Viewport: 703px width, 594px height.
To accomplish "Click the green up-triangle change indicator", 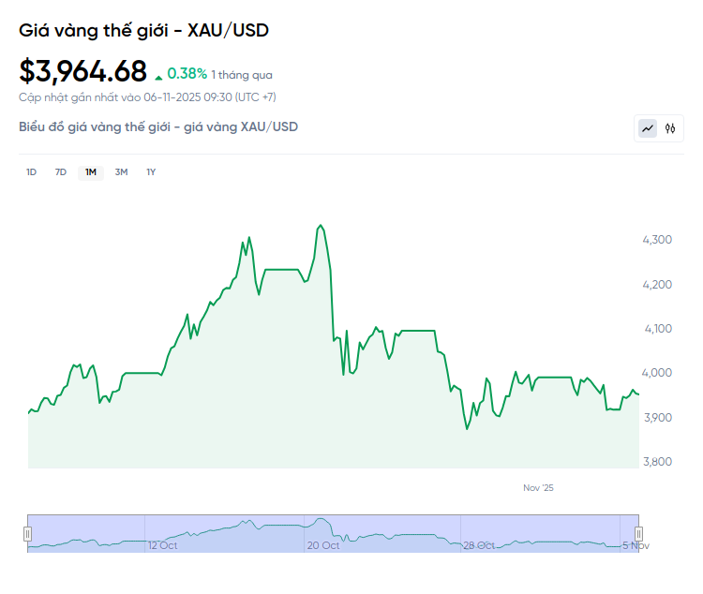I will [158, 75].
